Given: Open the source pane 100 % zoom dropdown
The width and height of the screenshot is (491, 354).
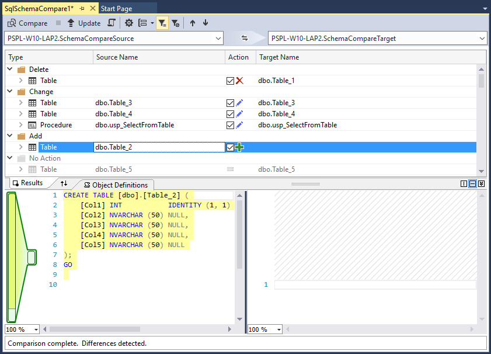Looking at the screenshot, I should [36, 329].
